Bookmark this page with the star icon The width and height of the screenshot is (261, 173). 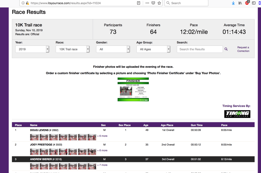159,3
